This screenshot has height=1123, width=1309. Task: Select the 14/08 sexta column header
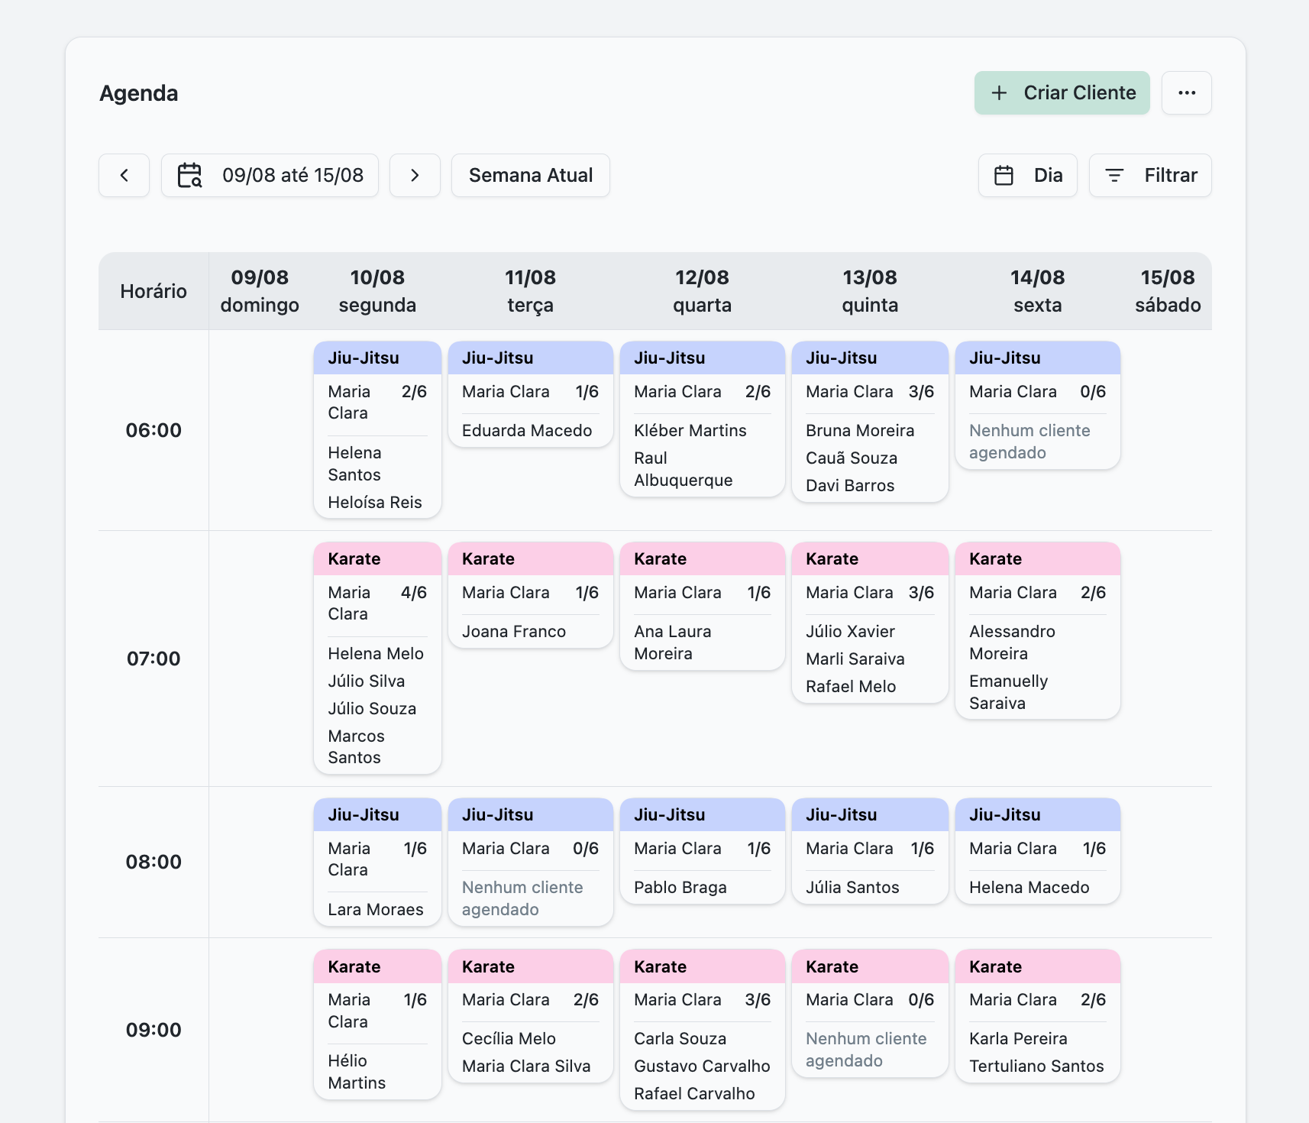click(1038, 291)
